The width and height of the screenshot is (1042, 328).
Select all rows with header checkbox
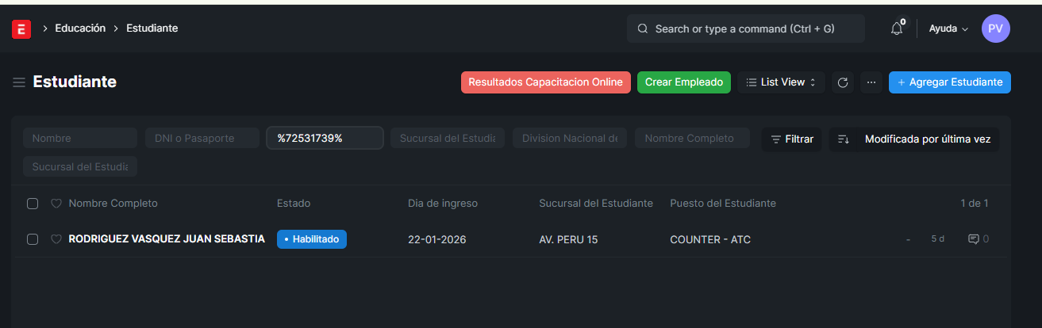[x=33, y=204]
